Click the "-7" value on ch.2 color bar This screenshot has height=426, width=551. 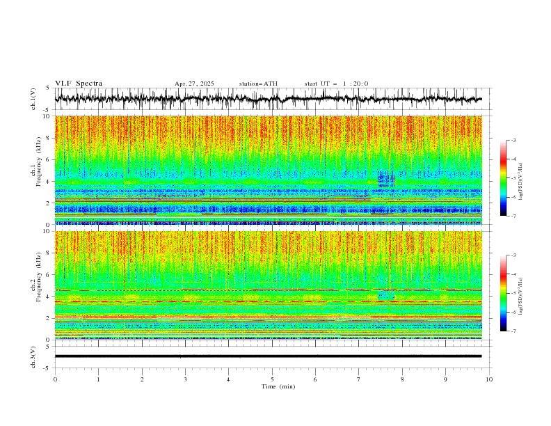click(x=513, y=331)
